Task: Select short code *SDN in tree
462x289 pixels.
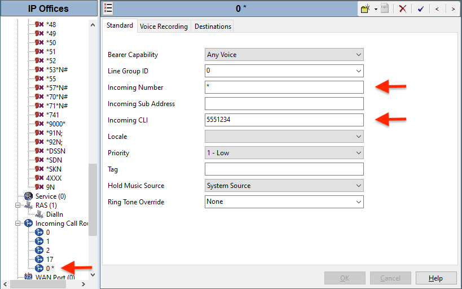Action: tap(54, 160)
